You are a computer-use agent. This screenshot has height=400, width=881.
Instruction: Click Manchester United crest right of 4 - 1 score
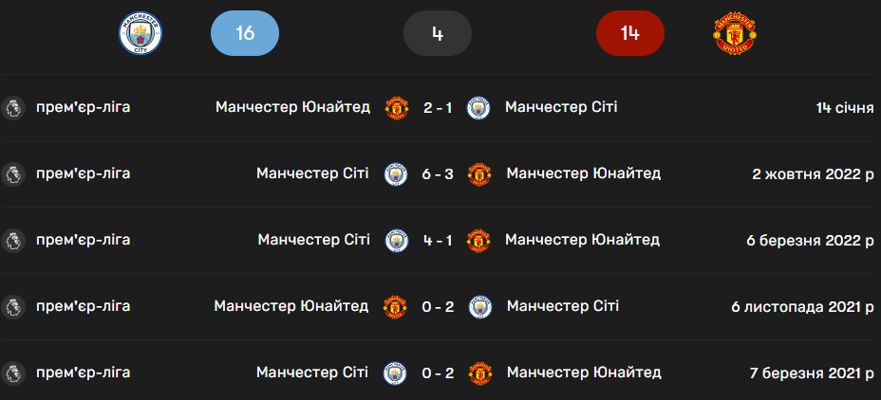click(479, 241)
